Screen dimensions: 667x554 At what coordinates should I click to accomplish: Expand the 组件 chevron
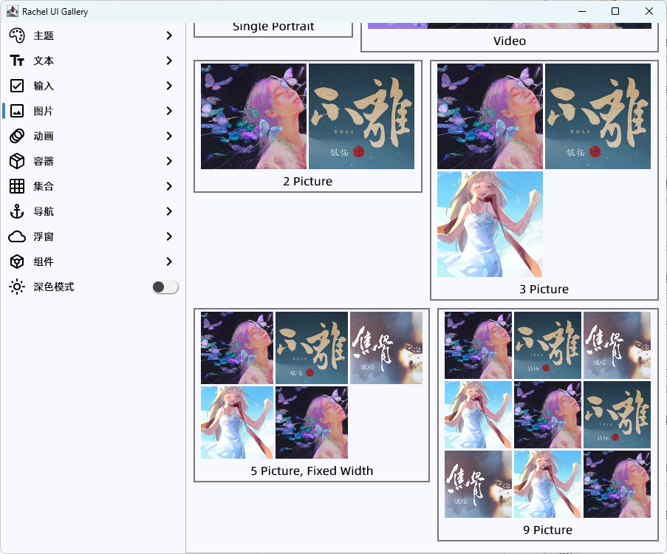pyautogui.click(x=169, y=261)
